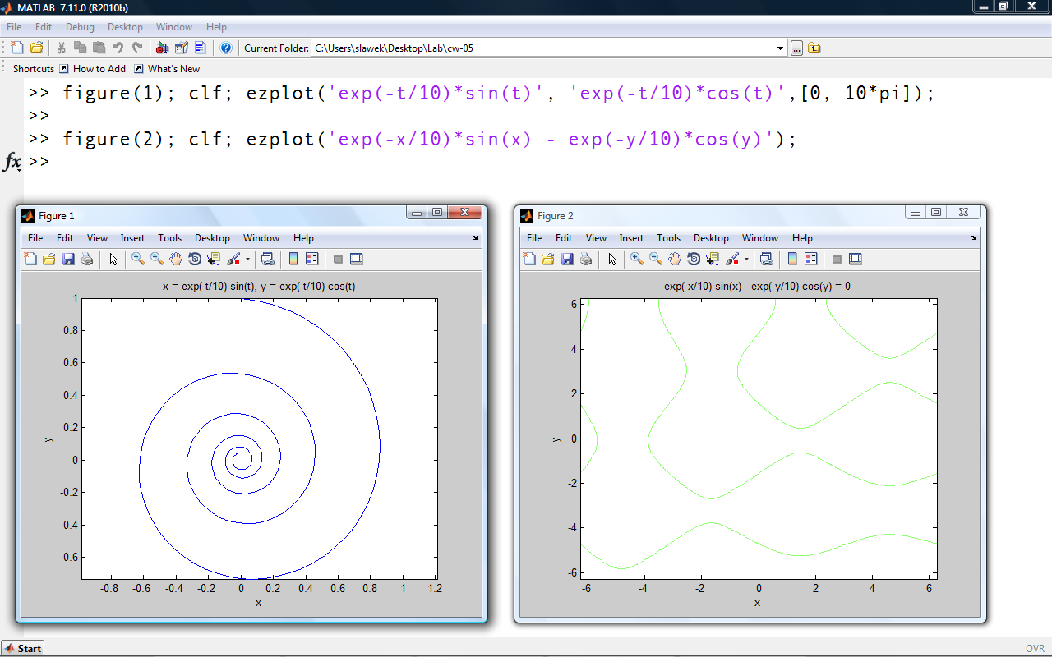The width and height of the screenshot is (1052, 657).
Task: Open the How to Add shortcut link
Action: click(93, 69)
